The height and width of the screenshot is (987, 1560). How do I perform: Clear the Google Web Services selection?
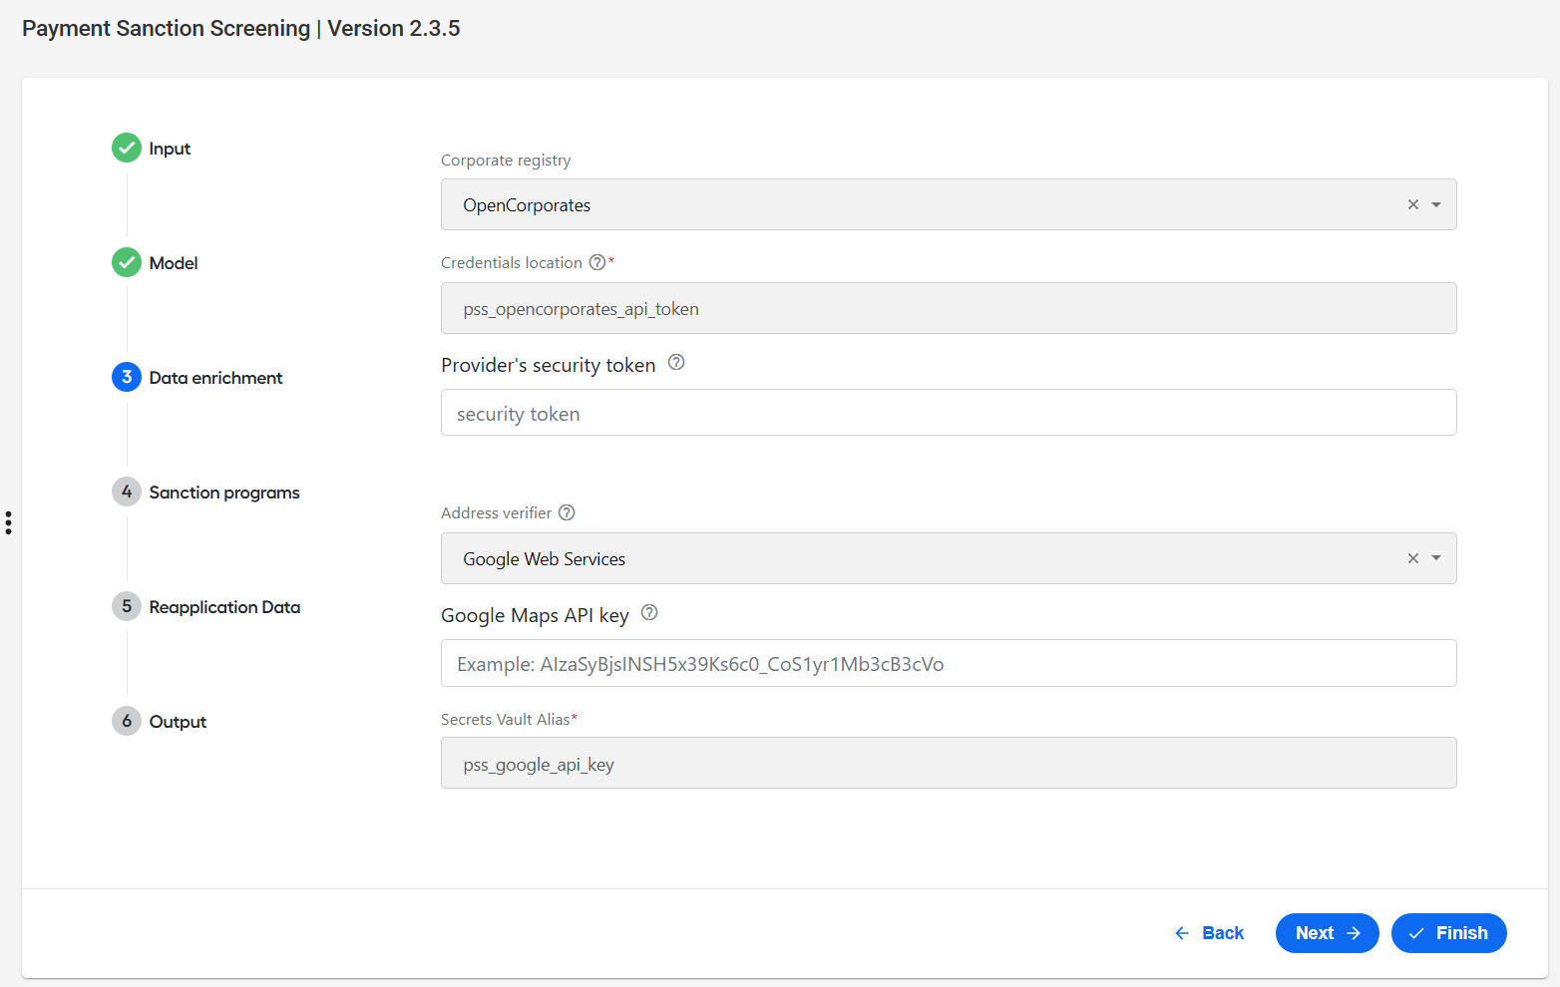click(x=1413, y=558)
